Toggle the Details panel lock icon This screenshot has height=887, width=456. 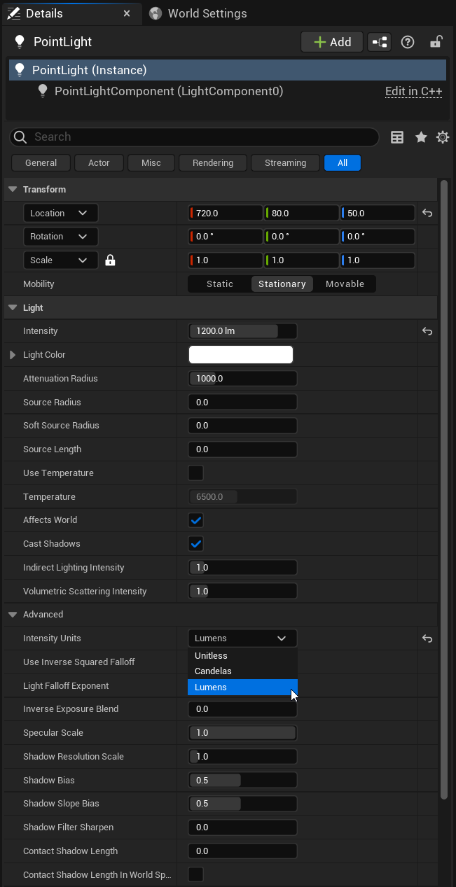[x=436, y=41]
